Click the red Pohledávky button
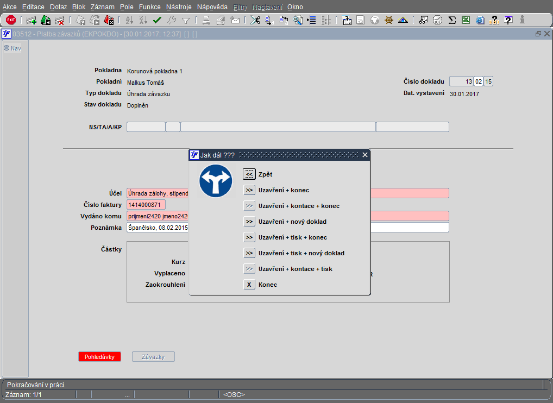This screenshot has height=403, width=553. (x=99, y=357)
